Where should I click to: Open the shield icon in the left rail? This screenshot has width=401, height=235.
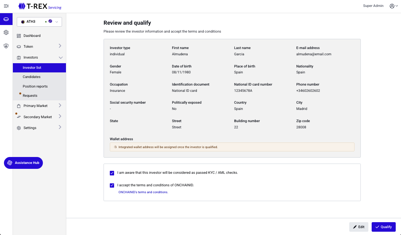coord(6,46)
